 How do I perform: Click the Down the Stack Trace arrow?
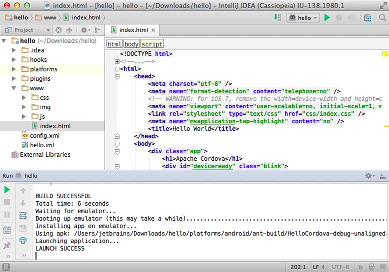point(23,203)
